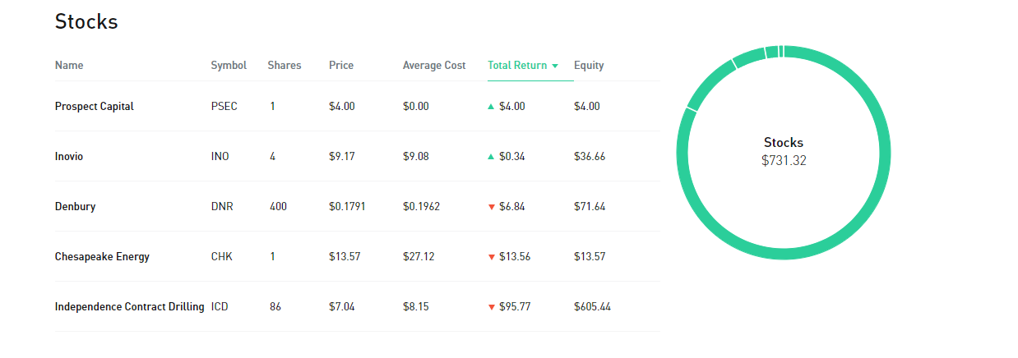This screenshot has height=358, width=1018.
Task: Sort stocks by Total Return column
Action: coord(516,66)
